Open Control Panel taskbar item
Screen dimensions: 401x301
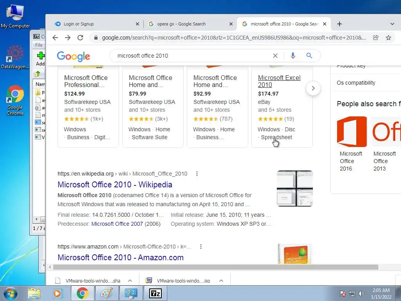(x=131, y=293)
